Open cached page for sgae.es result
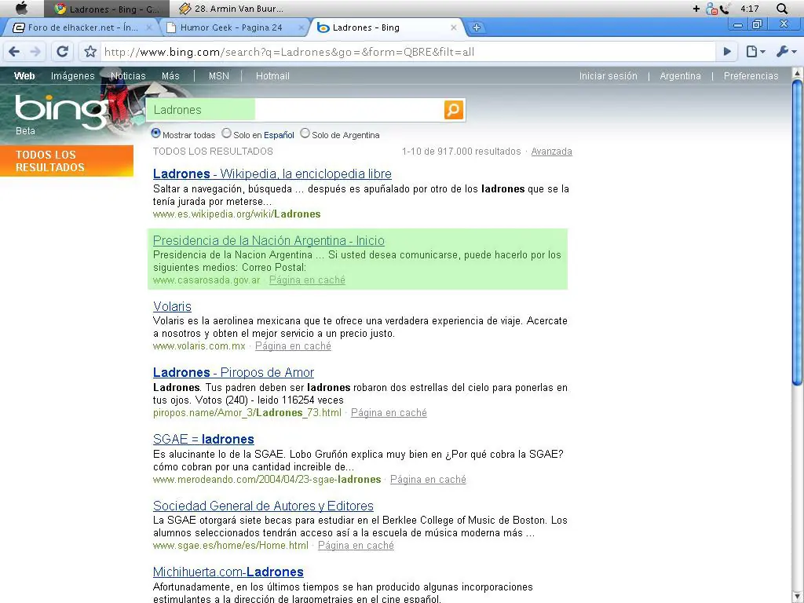Image resolution: width=804 pixels, height=603 pixels. point(356,546)
